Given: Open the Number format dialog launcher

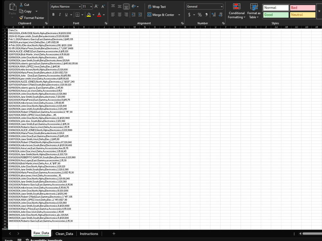Looking at the screenshot, I should pyautogui.click(x=223, y=23).
